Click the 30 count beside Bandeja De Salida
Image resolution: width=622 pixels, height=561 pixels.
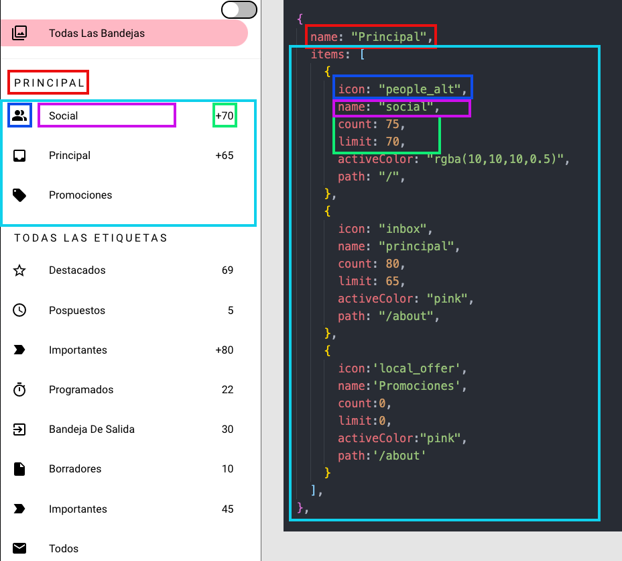pos(228,429)
